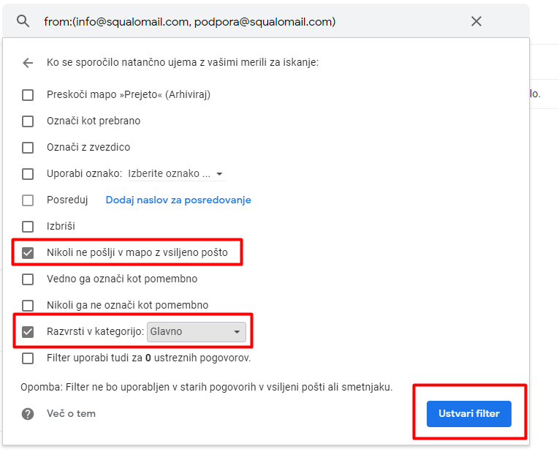The width and height of the screenshot is (559, 452).
Task: Go back using the left arrow icon
Action: pos(28,63)
